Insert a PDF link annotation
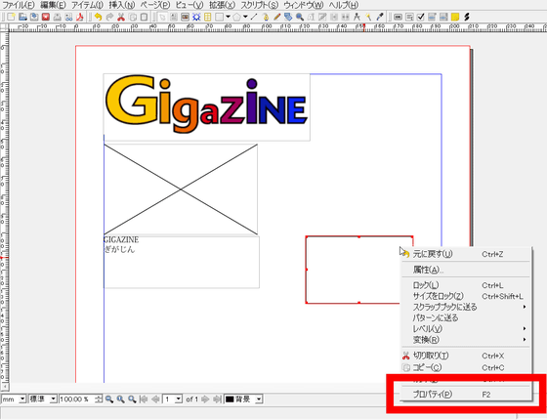Viewport: 547px width, 420px height. point(467,17)
